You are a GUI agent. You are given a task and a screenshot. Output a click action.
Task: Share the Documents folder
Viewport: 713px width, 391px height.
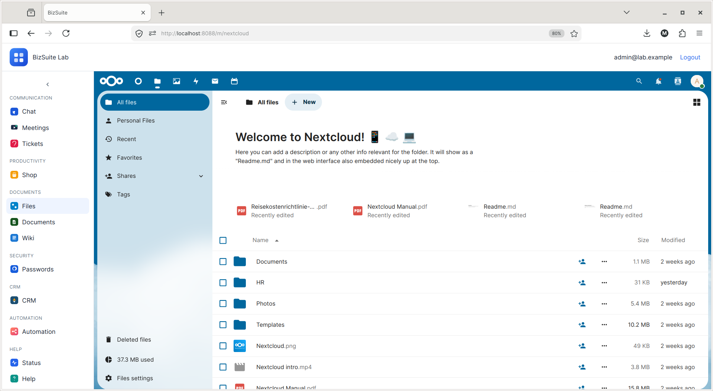(x=582, y=261)
